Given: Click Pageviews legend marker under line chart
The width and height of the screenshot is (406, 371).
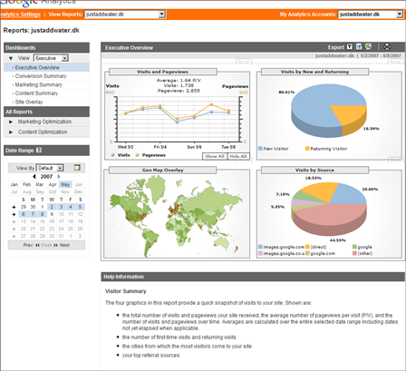Looking at the screenshot, I should 137,155.
